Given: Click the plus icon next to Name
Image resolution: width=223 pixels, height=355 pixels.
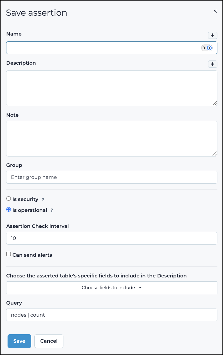Looking at the screenshot, I should tap(213, 35).
